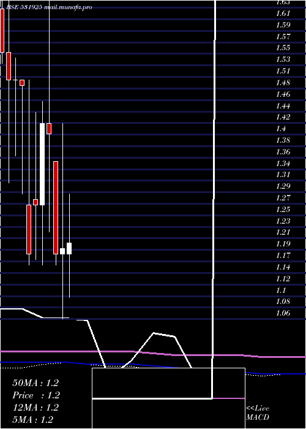Click the 1.08 price axis label
This screenshot has height=429, width=306.
(x=283, y=302)
